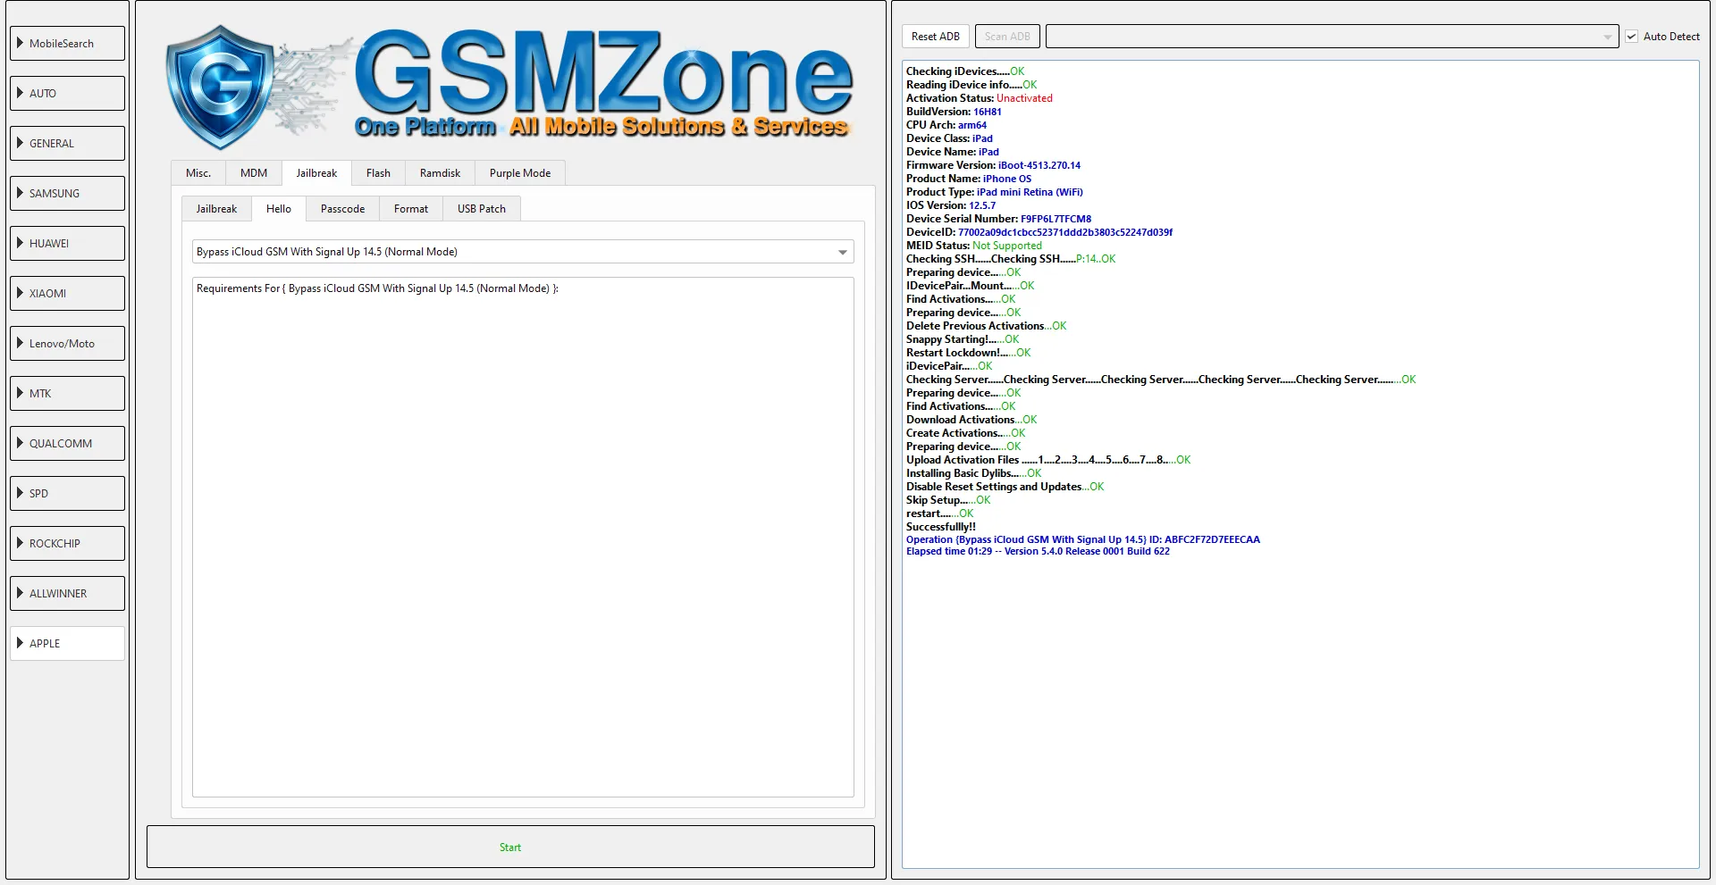
Task: Open the APPLE sidebar category
Action: click(x=67, y=644)
